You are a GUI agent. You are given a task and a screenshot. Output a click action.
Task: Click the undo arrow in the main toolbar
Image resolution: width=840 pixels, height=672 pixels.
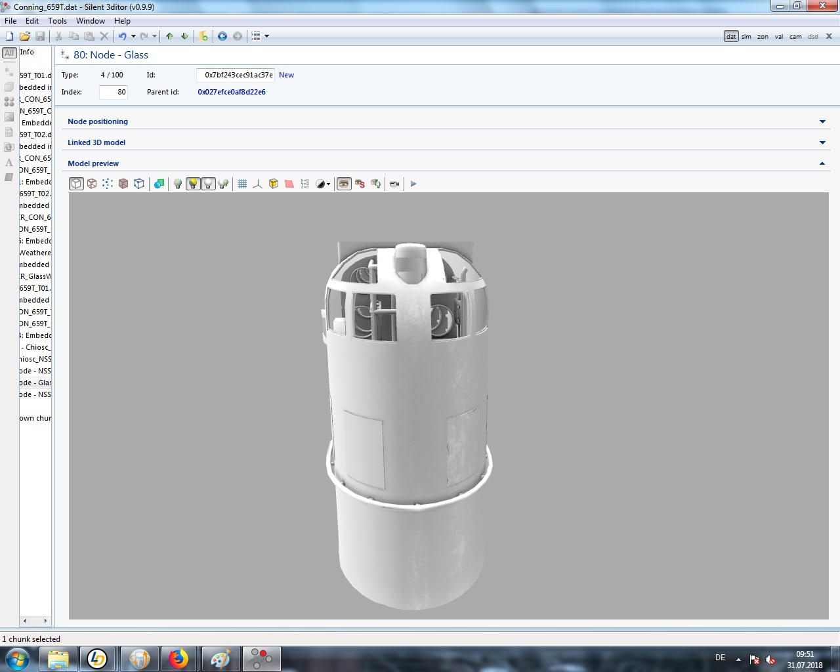[x=122, y=36]
